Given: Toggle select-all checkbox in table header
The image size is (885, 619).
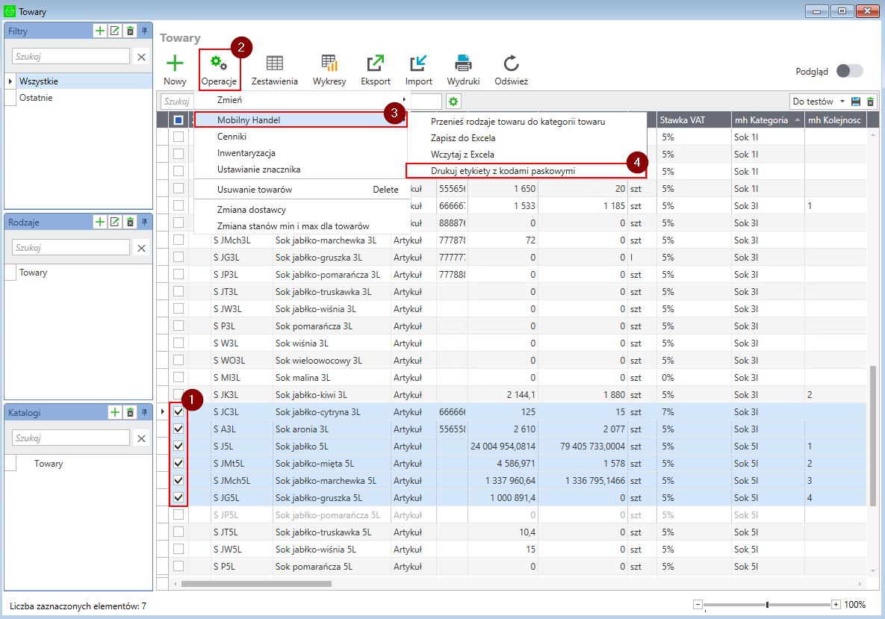Looking at the screenshot, I should click(178, 120).
